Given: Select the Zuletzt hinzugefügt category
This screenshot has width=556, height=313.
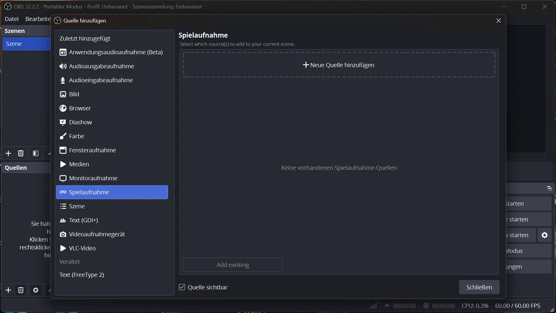Looking at the screenshot, I should click(85, 38).
